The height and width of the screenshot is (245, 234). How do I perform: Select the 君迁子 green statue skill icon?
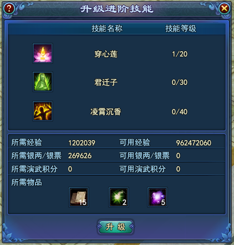[43, 82]
